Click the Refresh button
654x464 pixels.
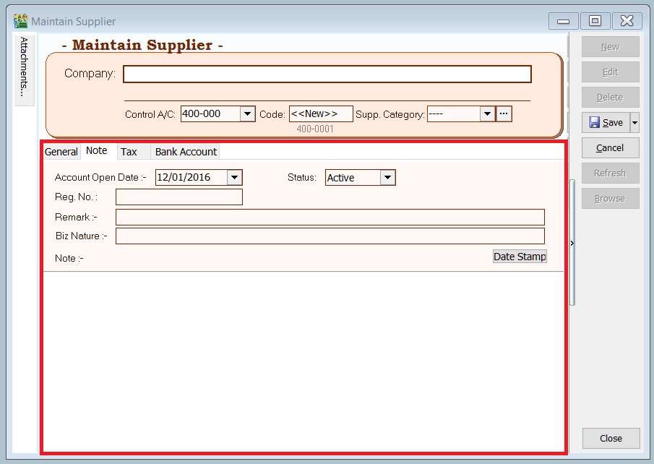609,173
